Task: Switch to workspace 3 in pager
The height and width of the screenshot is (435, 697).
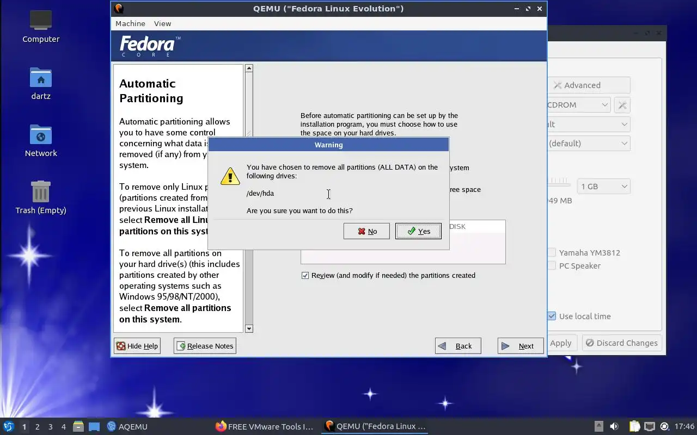Action: [x=50, y=427]
